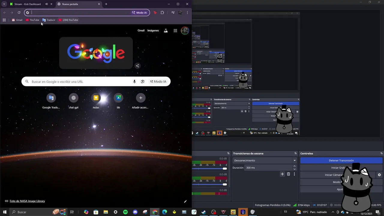
Task: Open the notas shortcut tile
Action: 96,101
